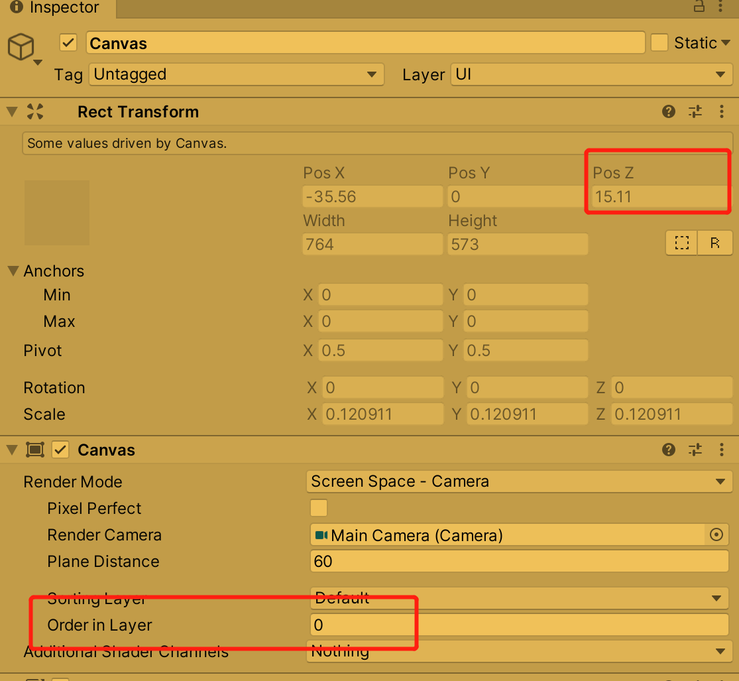This screenshot has height=681, width=739.
Task: Open help for the Rect Transform component
Action: (668, 111)
